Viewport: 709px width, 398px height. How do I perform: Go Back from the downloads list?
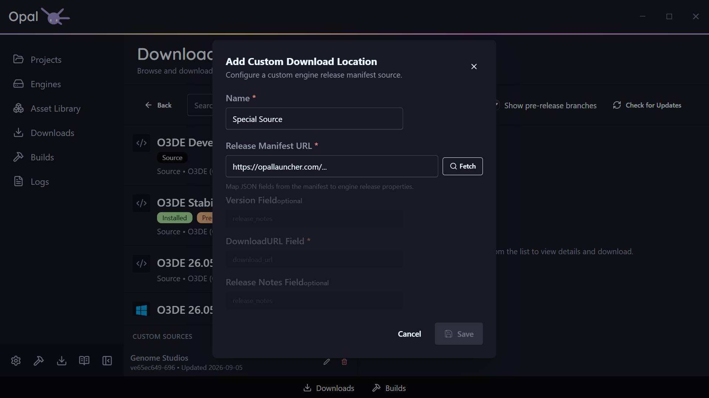[x=158, y=105]
